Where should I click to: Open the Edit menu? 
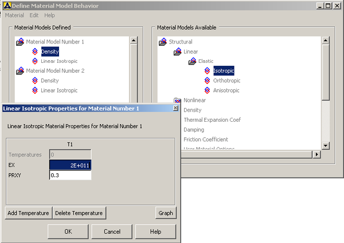point(34,15)
